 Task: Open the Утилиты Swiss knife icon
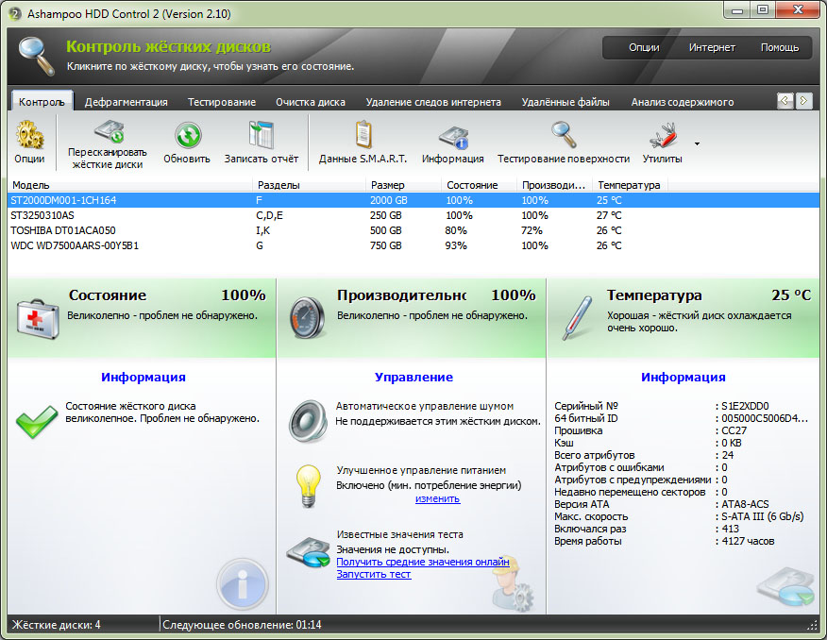pyautogui.click(x=664, y=136)
